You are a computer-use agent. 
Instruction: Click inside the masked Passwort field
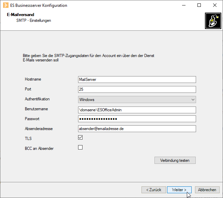click(x=137, y=119)
